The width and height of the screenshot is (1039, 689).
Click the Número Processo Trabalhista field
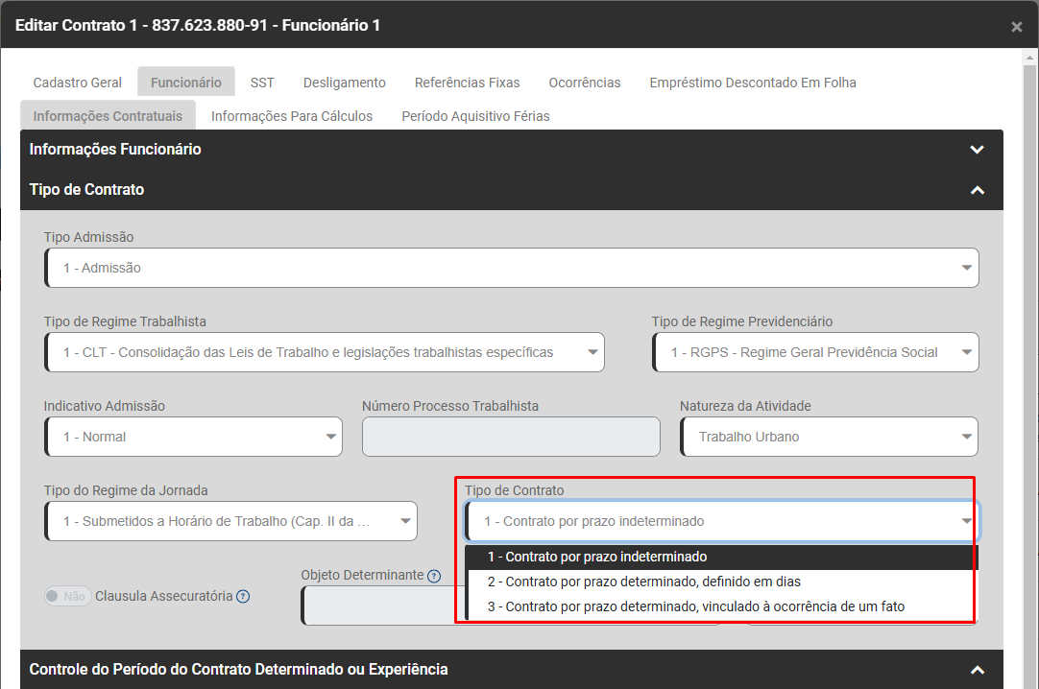pos(511,438)
